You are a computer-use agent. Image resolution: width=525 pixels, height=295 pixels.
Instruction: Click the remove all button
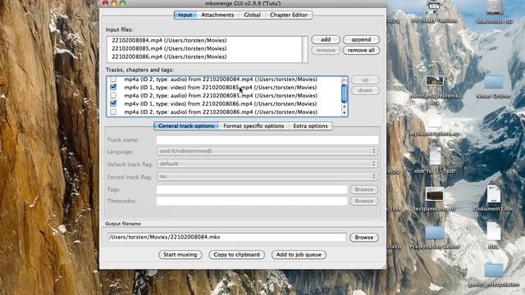(x=361, y=50)
